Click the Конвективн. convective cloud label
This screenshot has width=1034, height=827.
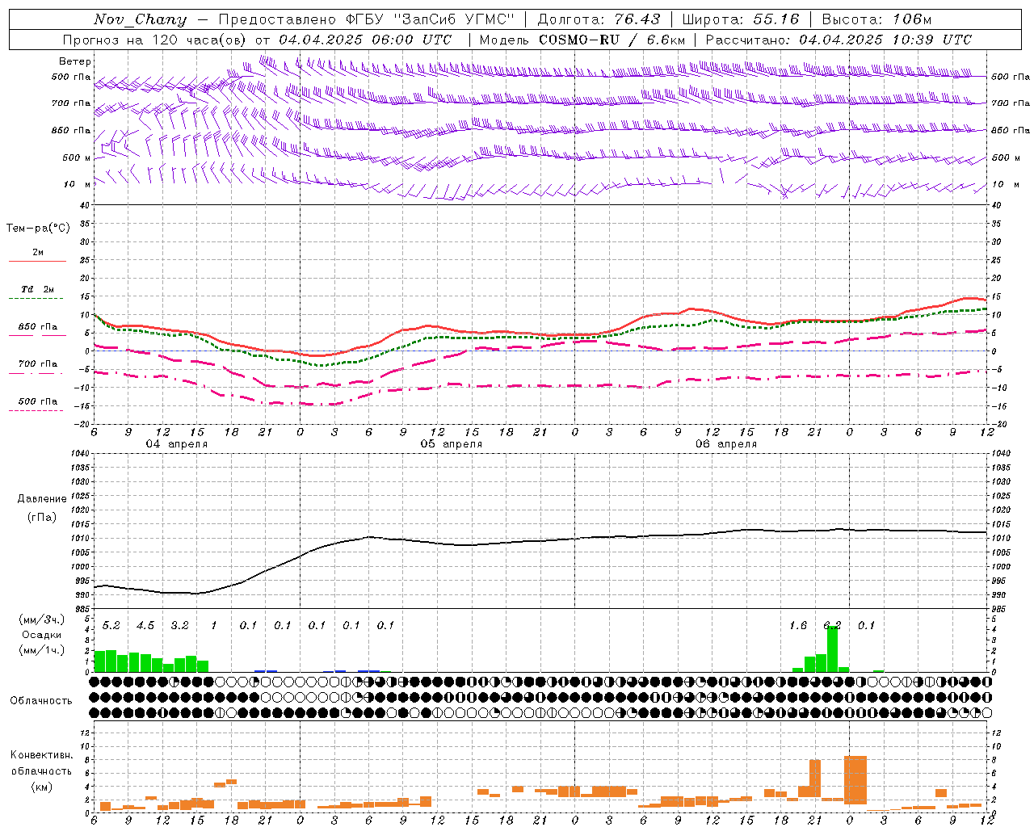41,755
